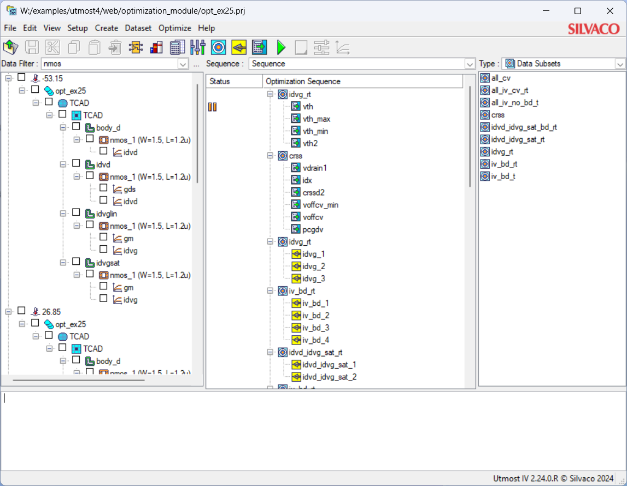
Task: Tick the idvg checkbox under idvgsat
Action: click(x=103, y=299)
